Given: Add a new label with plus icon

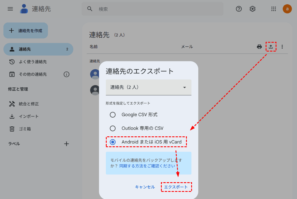Looking at the screenshot, I should (66, 144).
